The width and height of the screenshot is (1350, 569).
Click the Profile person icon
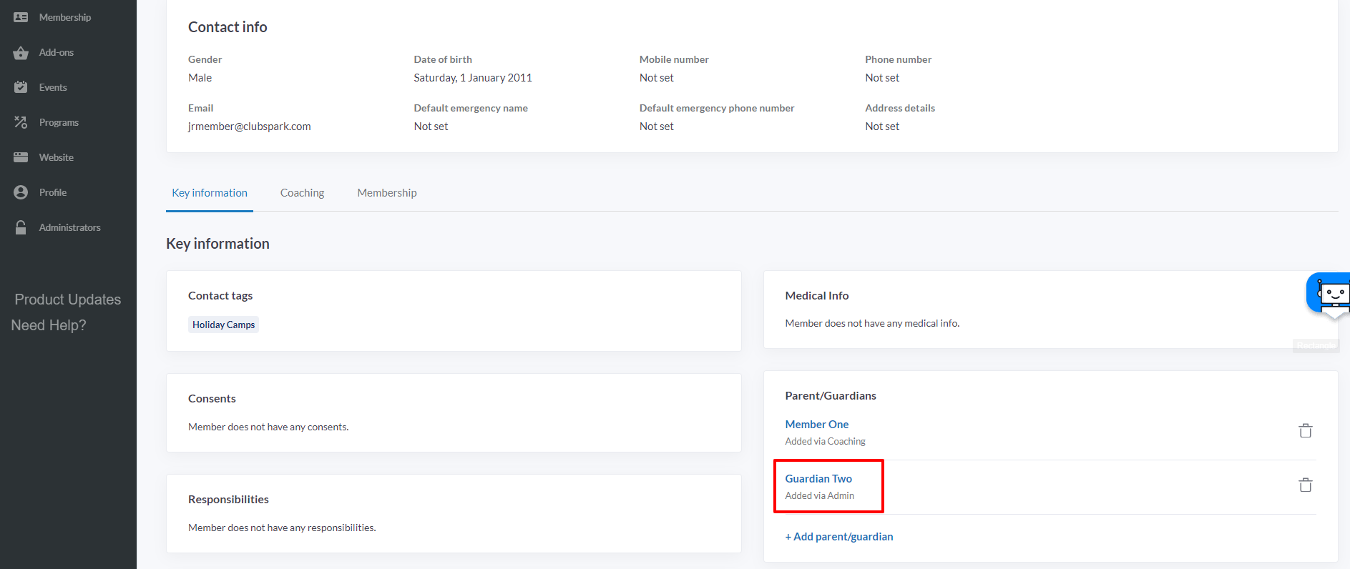click(21, 192)
